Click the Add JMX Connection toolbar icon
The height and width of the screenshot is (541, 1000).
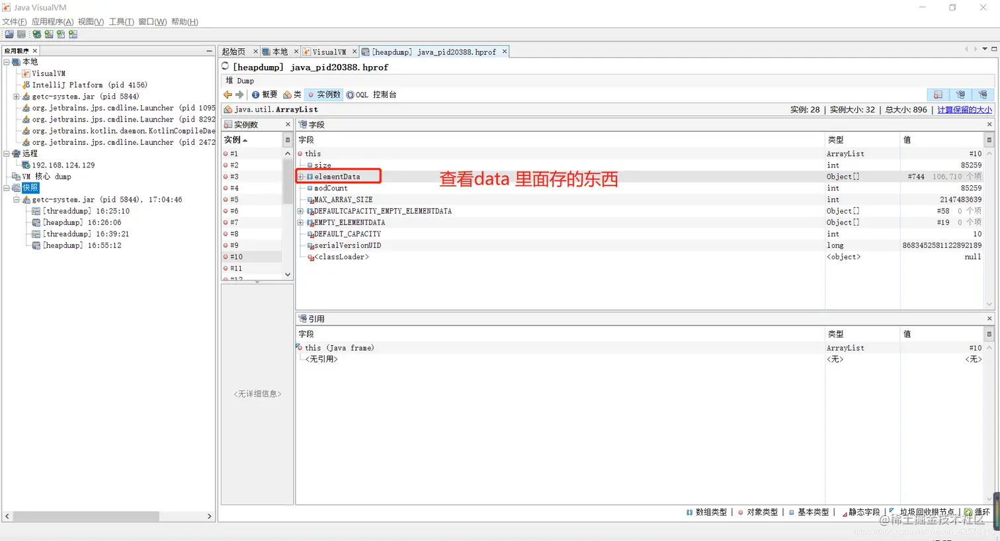click(x=49, y=34)
